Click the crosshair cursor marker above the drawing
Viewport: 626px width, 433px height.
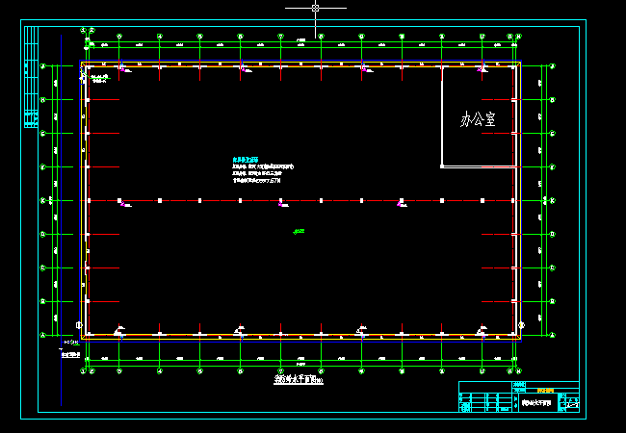315,8
